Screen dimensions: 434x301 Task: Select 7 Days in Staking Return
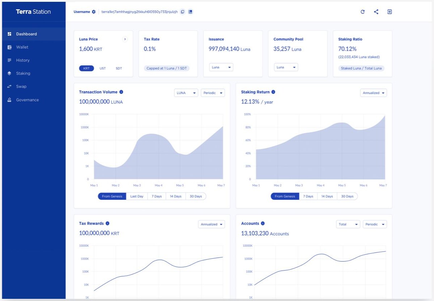click(x=308, y=196)
